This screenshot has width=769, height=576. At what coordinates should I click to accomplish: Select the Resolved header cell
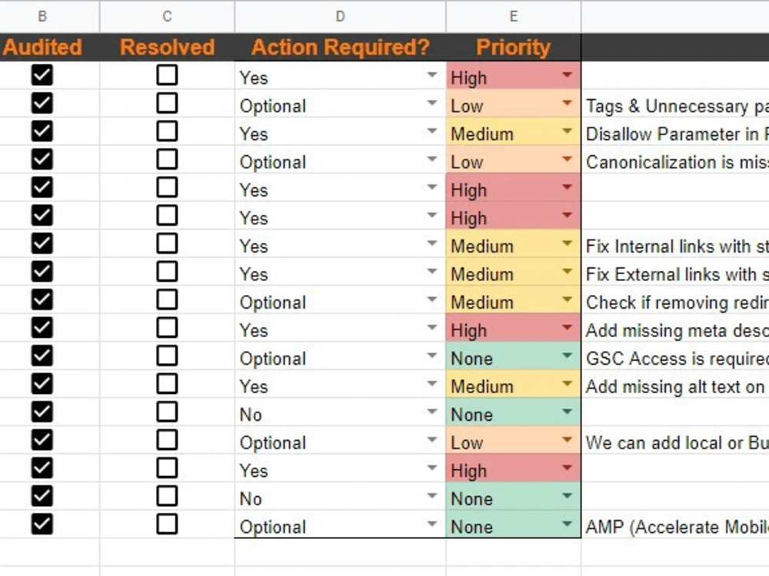click(167, 47)
